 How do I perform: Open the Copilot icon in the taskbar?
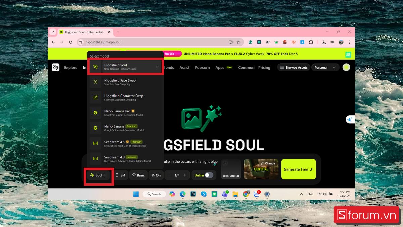[172, 194]
